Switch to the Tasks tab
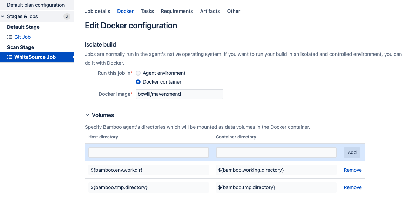The height and width of the screenshot is (200, 406). (x=147, y=11)
